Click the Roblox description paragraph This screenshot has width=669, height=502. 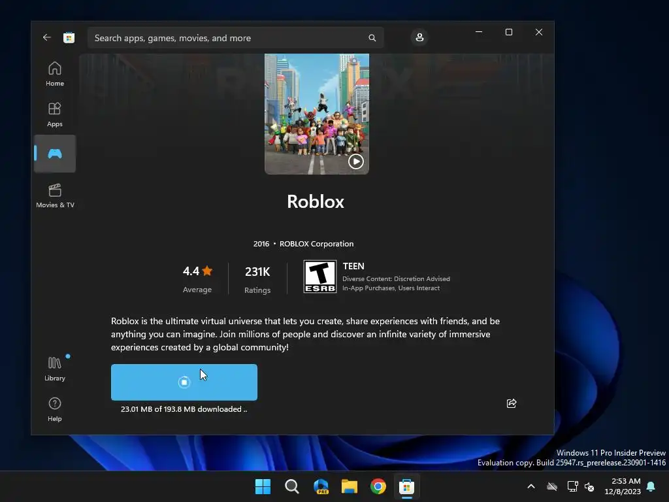coord(306,334)
